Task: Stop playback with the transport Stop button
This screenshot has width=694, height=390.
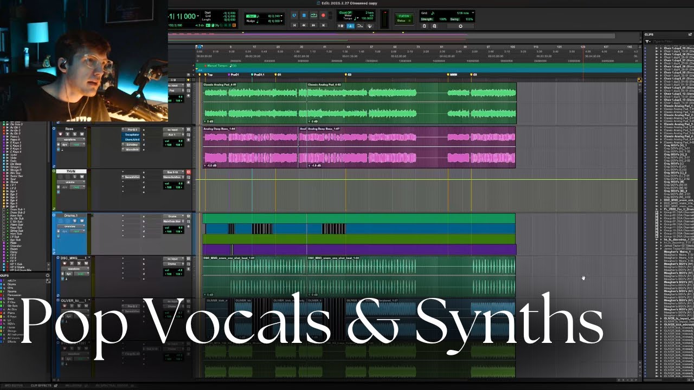Action: (304, 15)
